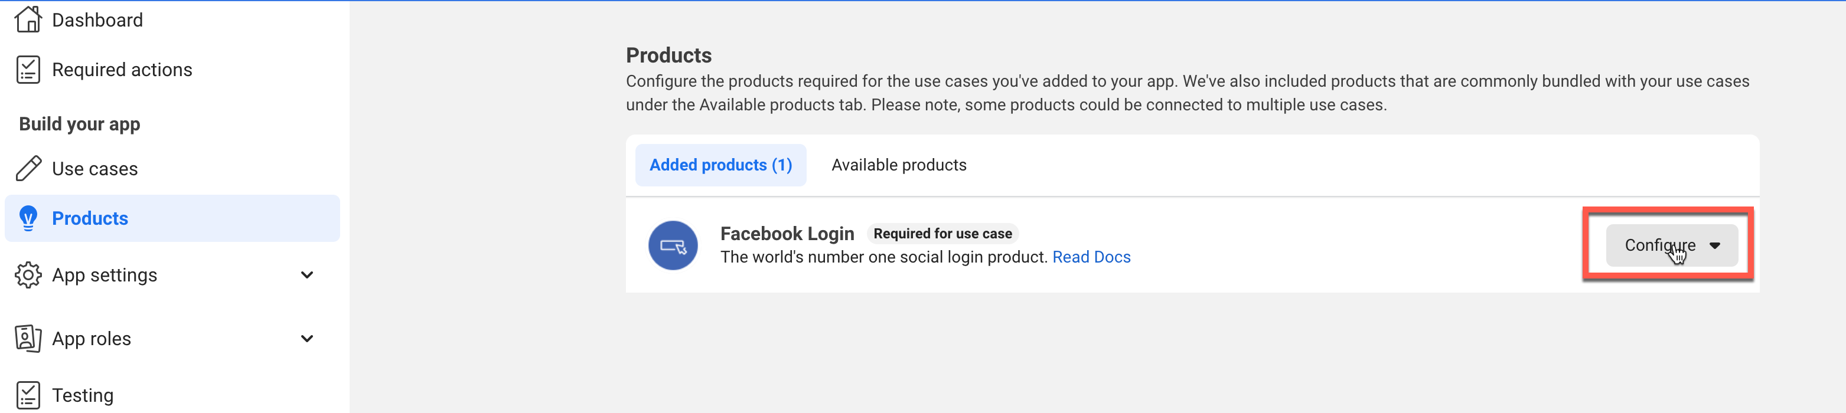Click the Configure button label

click(1659, 245)
